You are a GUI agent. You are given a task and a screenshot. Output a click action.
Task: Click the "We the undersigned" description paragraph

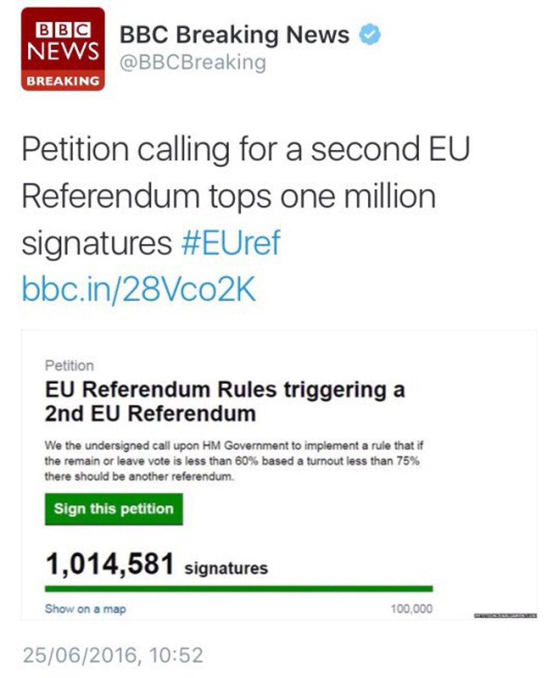pyautogui.click(x=232, y=461)
